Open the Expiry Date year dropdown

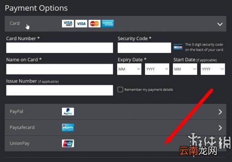point(157,69)
